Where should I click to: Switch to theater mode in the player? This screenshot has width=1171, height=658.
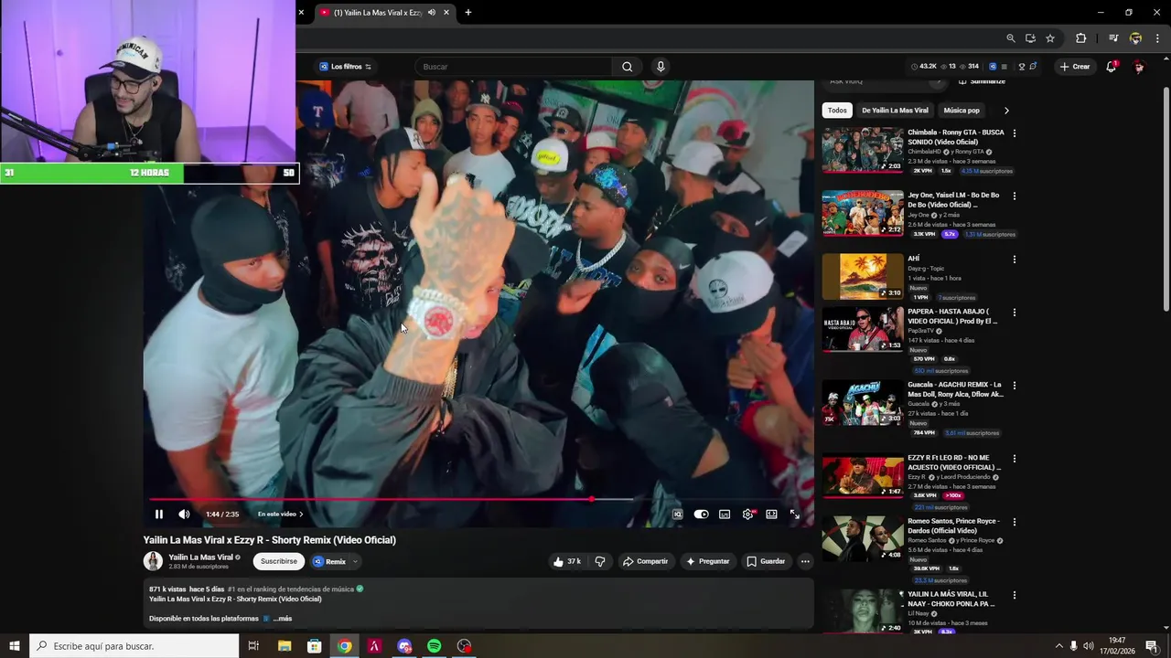point(771,514)
